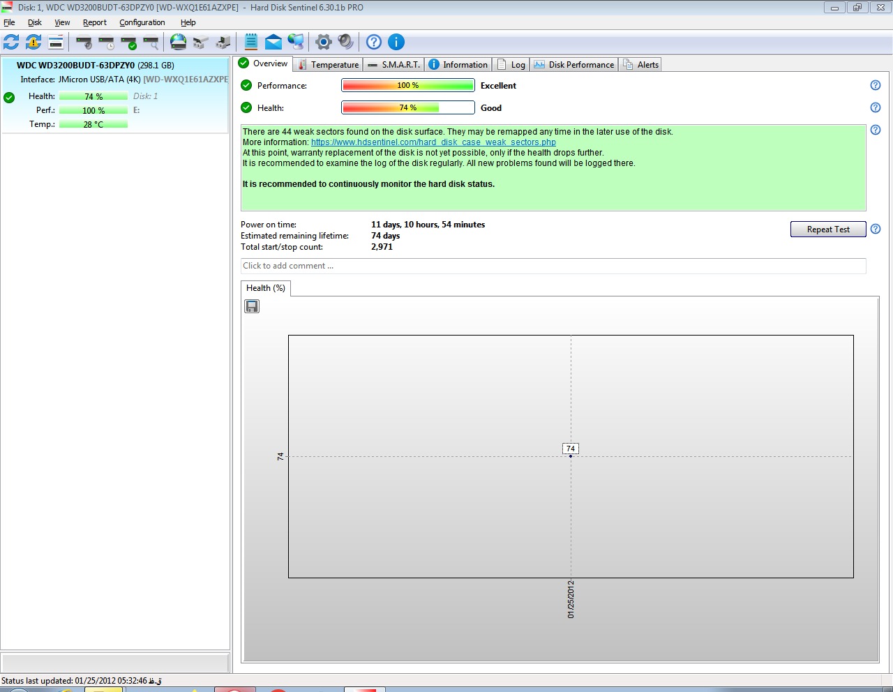The image size is (893, 692).
Task: Click the Health 74 % progress bar
Action: [x=407, y=107]
